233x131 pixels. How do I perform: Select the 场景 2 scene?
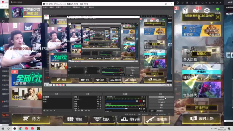57,99
